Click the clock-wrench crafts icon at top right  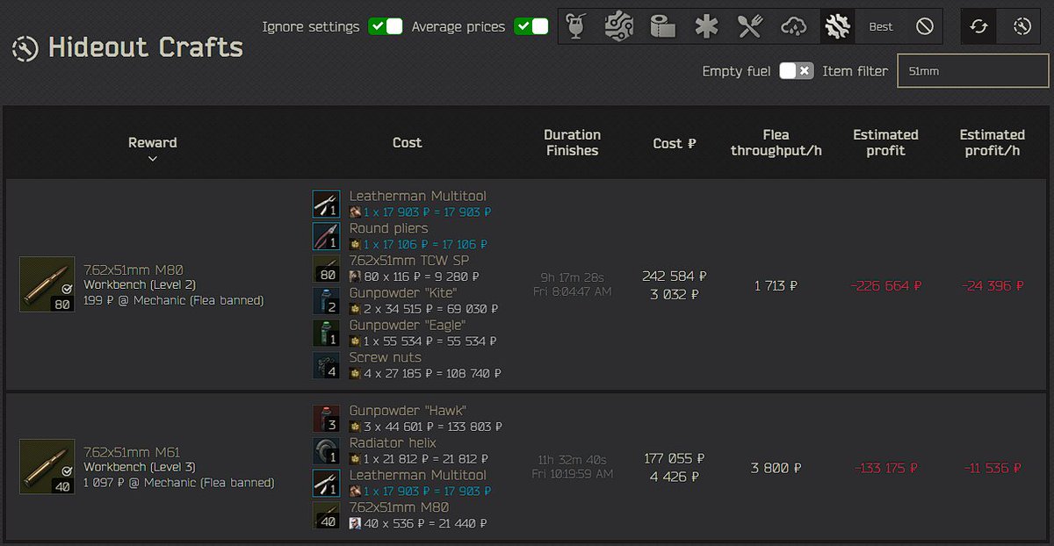(1022, 26)
